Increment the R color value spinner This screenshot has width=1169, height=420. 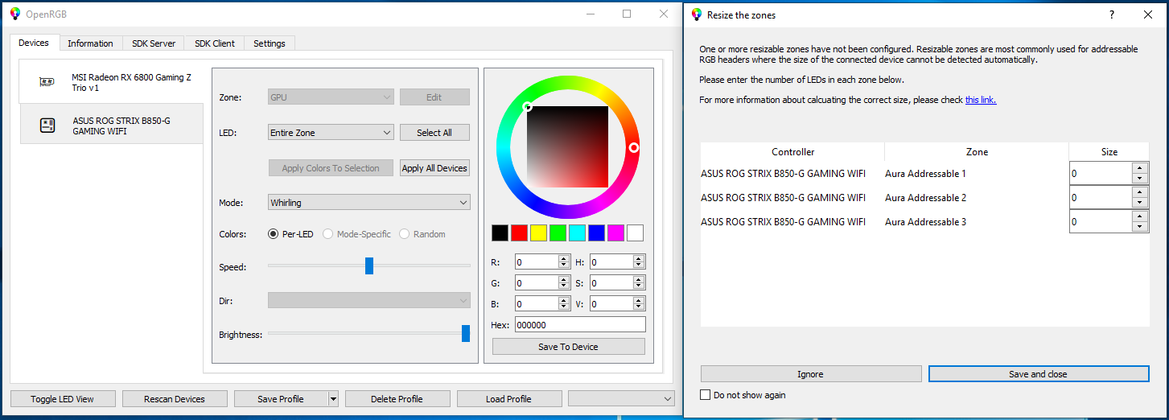[x=564, y=258]
